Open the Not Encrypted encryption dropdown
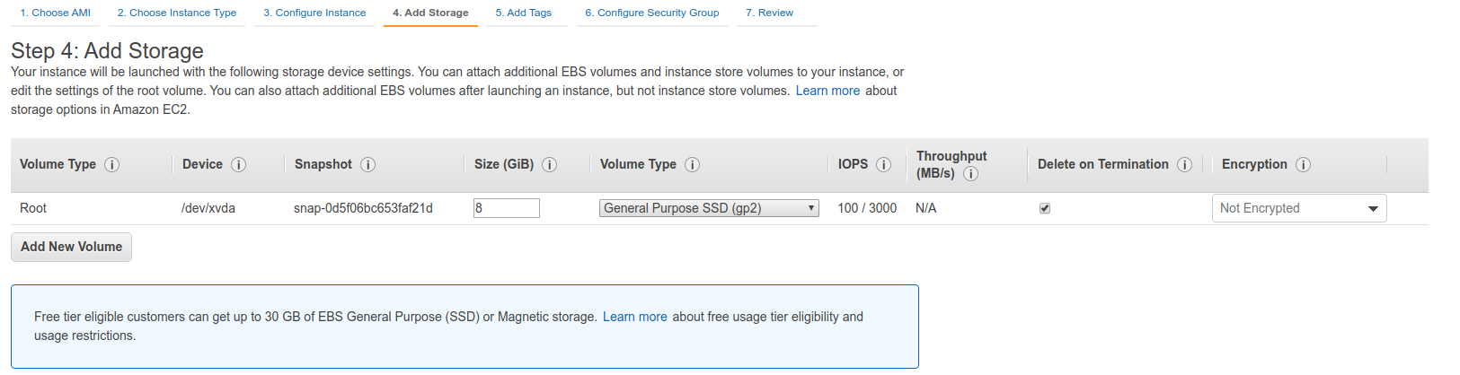The width and height of the screenshot is (1460, 375). [1299, 208]
